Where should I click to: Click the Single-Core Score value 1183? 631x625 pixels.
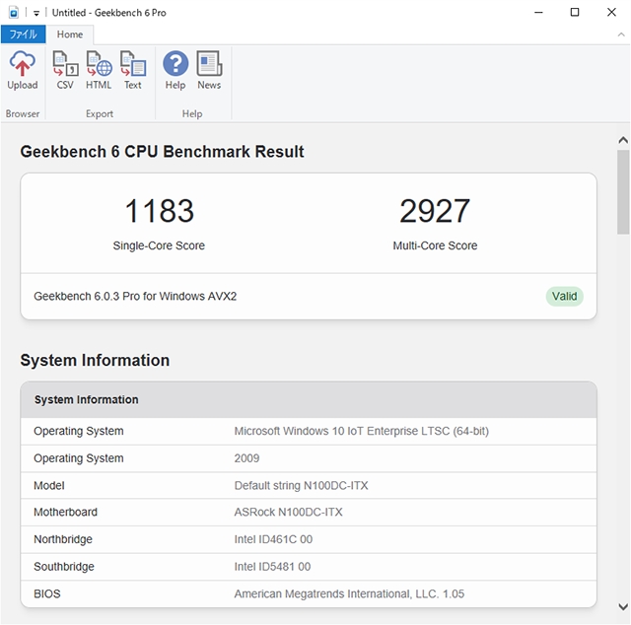point(159,211)
